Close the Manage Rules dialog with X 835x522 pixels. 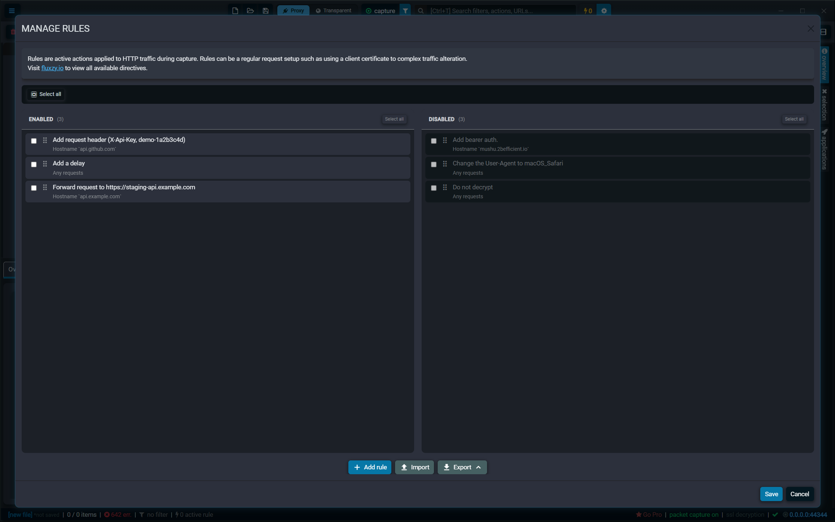coord(811,29)
